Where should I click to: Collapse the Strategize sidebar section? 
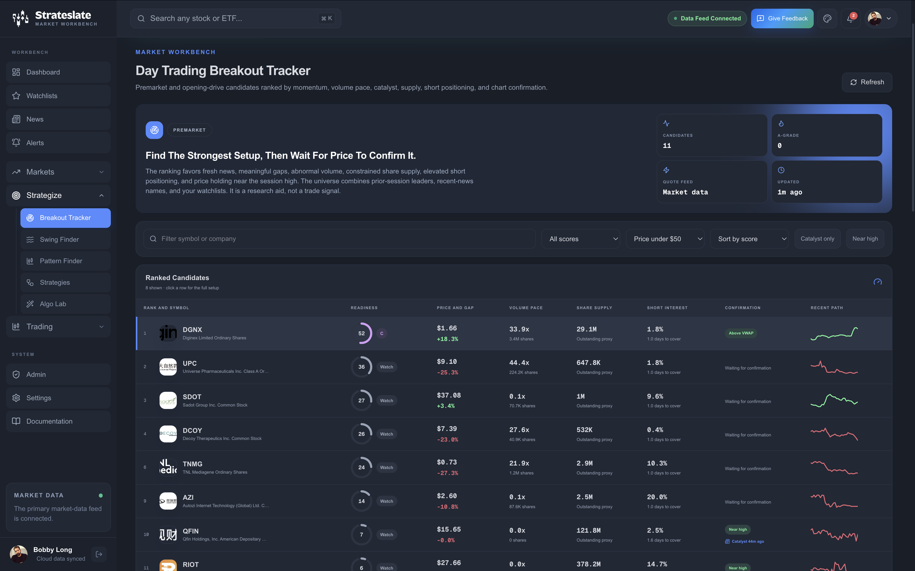58,195
